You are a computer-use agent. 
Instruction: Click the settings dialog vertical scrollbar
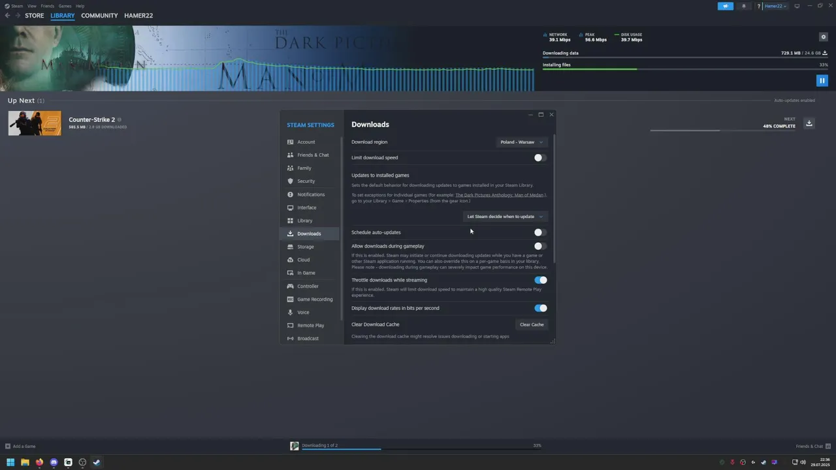(x=555, y=199)
